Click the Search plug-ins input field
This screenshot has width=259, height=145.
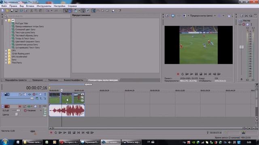pos(39,16)
